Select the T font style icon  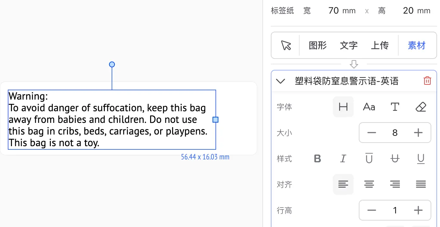(x=395, y=107)
